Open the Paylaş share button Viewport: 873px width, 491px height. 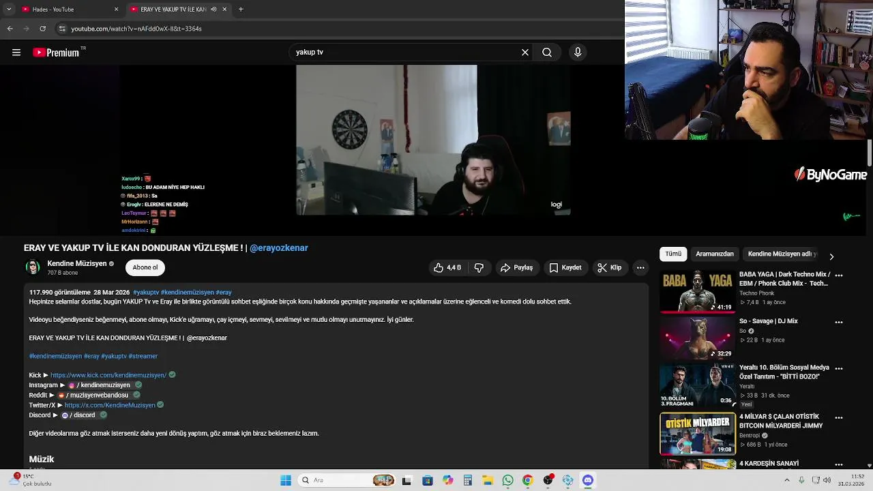click(516, 268)
